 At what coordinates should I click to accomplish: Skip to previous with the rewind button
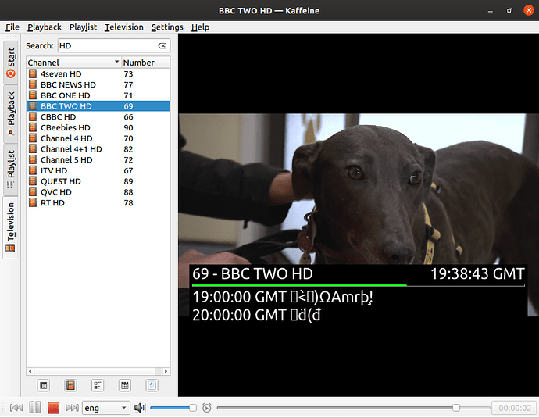[16, 408]
